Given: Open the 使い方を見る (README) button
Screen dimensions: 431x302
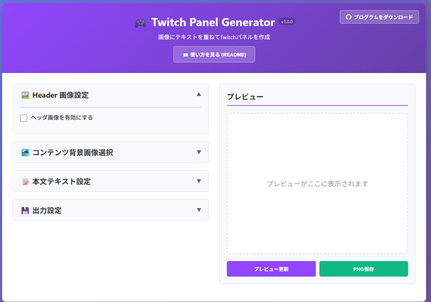Looking at the screenshot, I should (x=214, y=54).
